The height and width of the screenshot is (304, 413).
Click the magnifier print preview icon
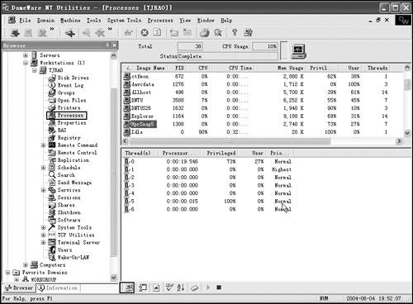[x=218, y=33]
